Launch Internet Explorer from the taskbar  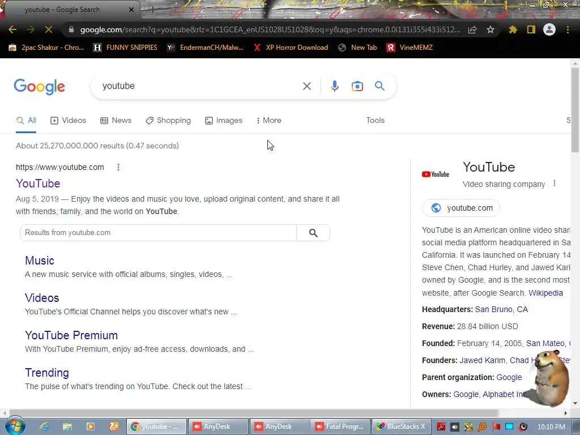pos(44,427)
